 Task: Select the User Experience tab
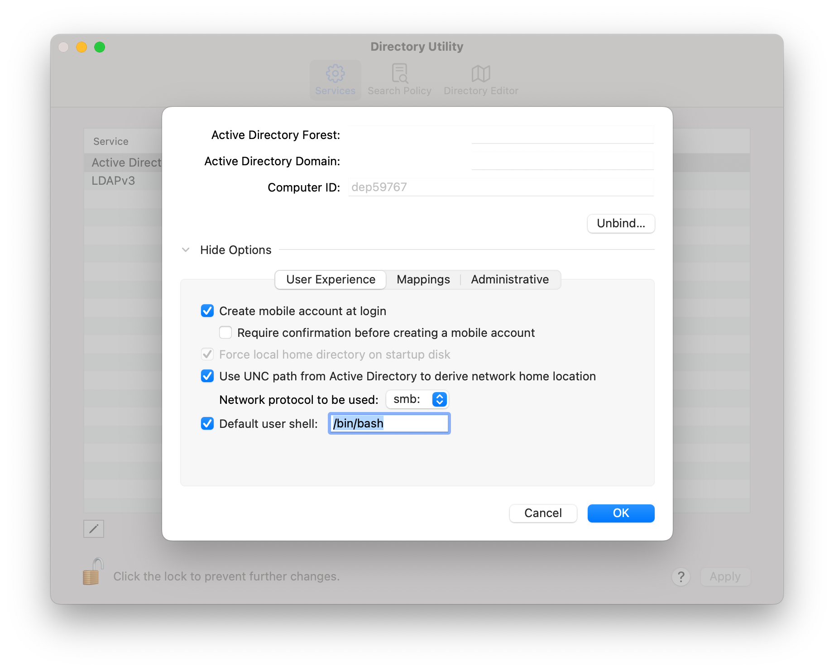coord(331,279)
